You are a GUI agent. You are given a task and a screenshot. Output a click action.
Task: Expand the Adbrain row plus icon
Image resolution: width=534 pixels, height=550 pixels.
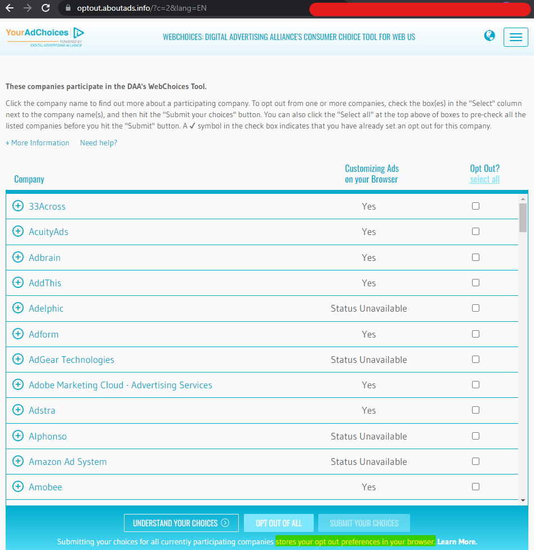[18, 257]
